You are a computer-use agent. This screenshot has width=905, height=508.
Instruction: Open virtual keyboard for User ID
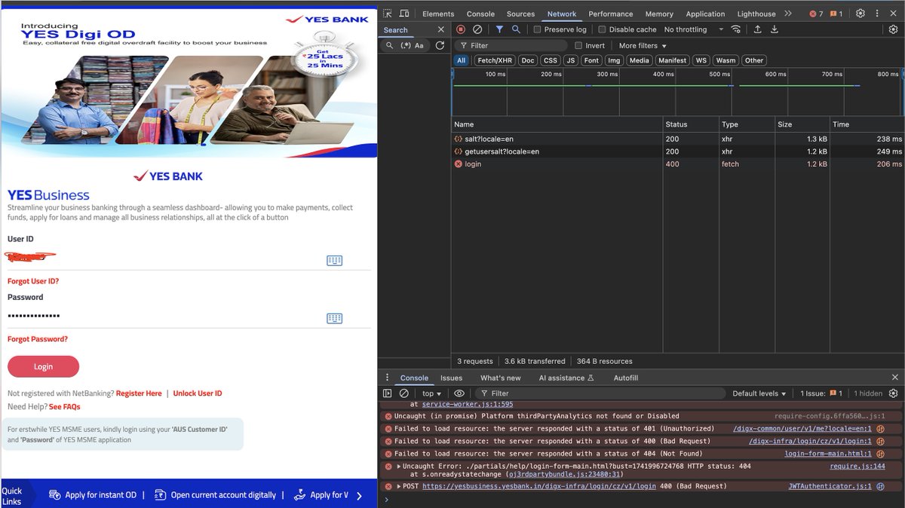tap(334, 260)
